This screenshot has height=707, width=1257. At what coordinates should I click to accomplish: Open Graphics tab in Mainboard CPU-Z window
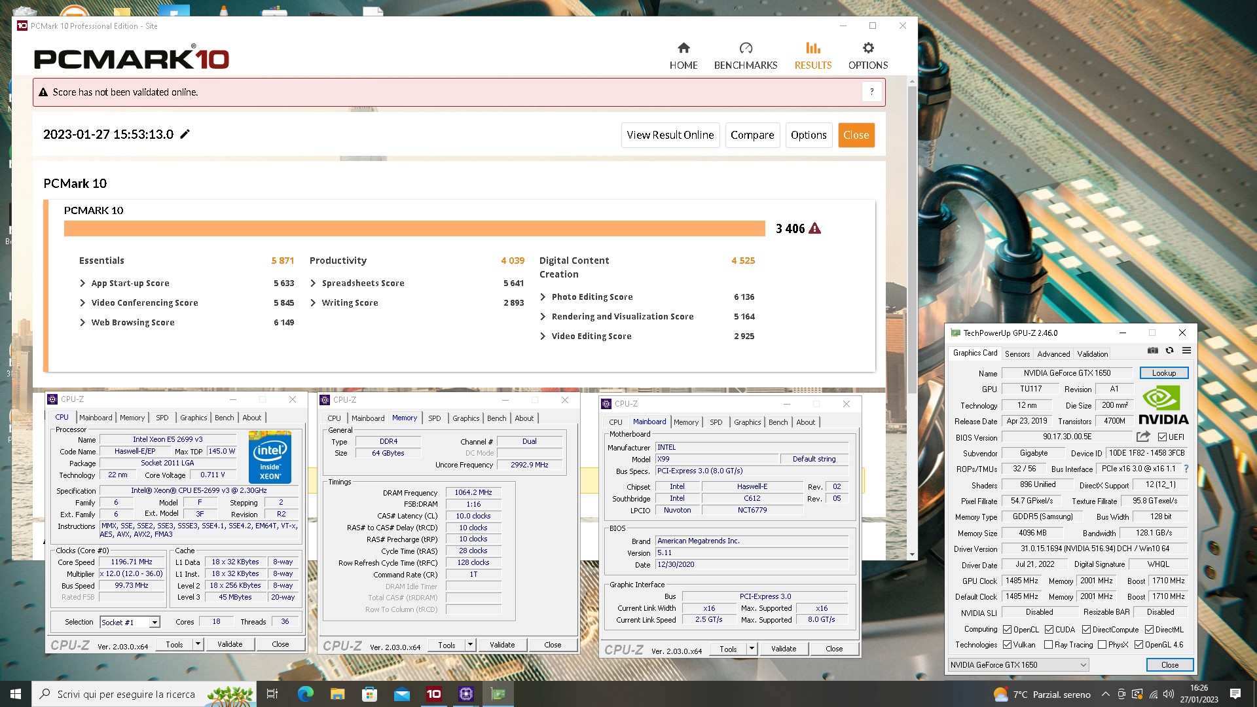point(747,422)
